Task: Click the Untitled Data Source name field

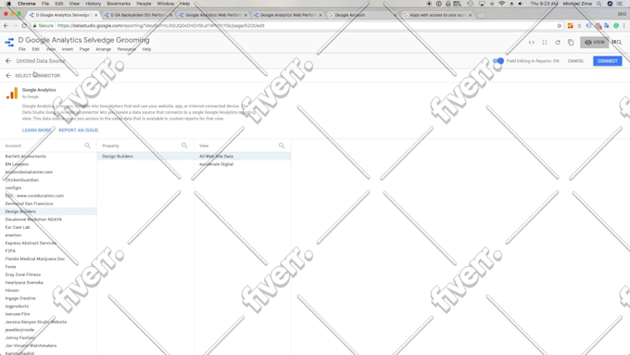Action: 41,61
